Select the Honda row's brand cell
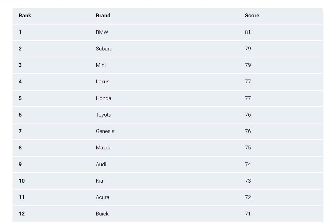The height and width of the screenshot is (223, 334). (104, 98)
